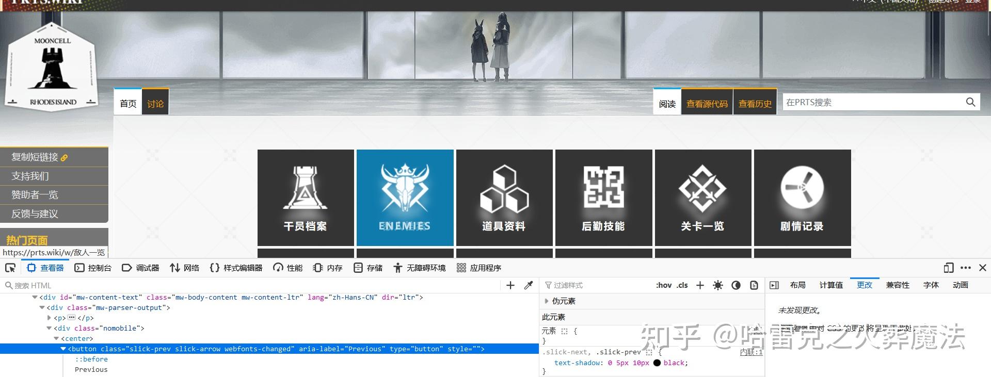Activate the element picker tool in devtools
Screen dimensions: 991x377
[x=10, y=268]
